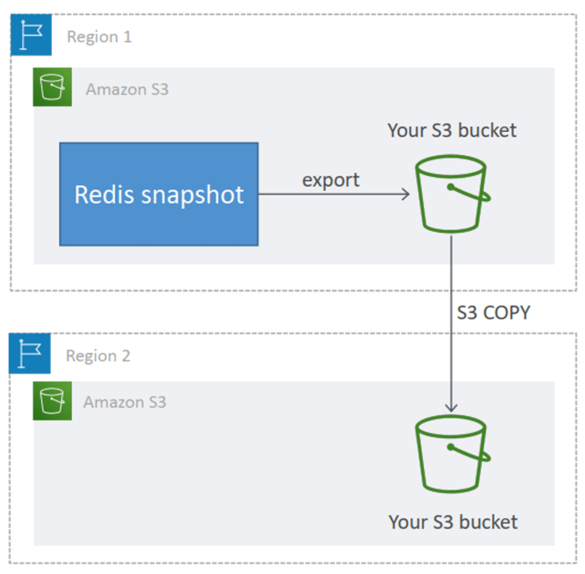The width and height of the screenshot is (585, 574).
Task: Click the "S3 COPY" label
Action: [493, 312]
